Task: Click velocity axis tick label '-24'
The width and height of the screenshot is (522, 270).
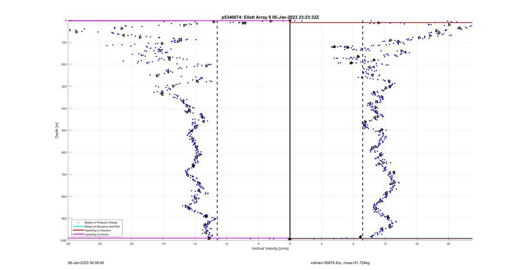Action: pyautogui.click(x=100, y=244)
